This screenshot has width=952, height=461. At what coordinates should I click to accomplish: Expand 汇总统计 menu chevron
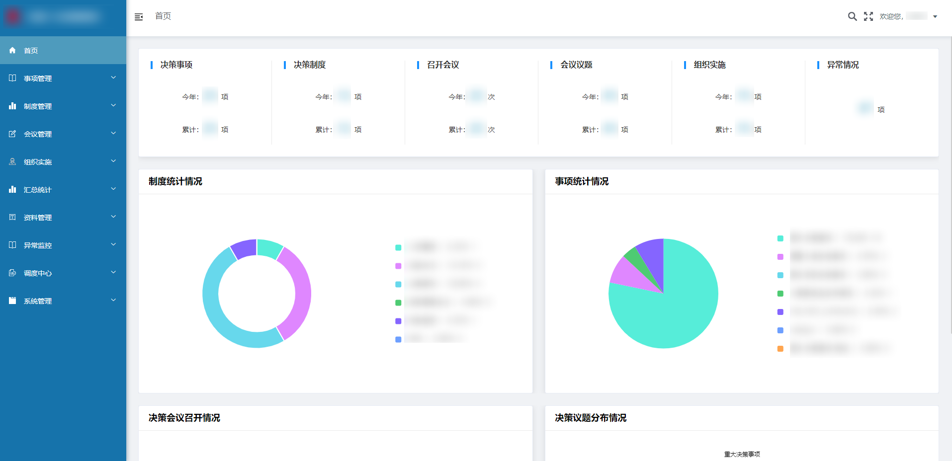click(113, 189)
